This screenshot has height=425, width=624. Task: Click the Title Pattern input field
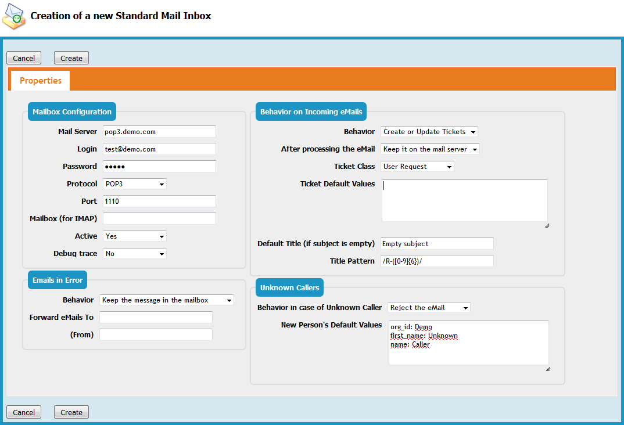437,261
